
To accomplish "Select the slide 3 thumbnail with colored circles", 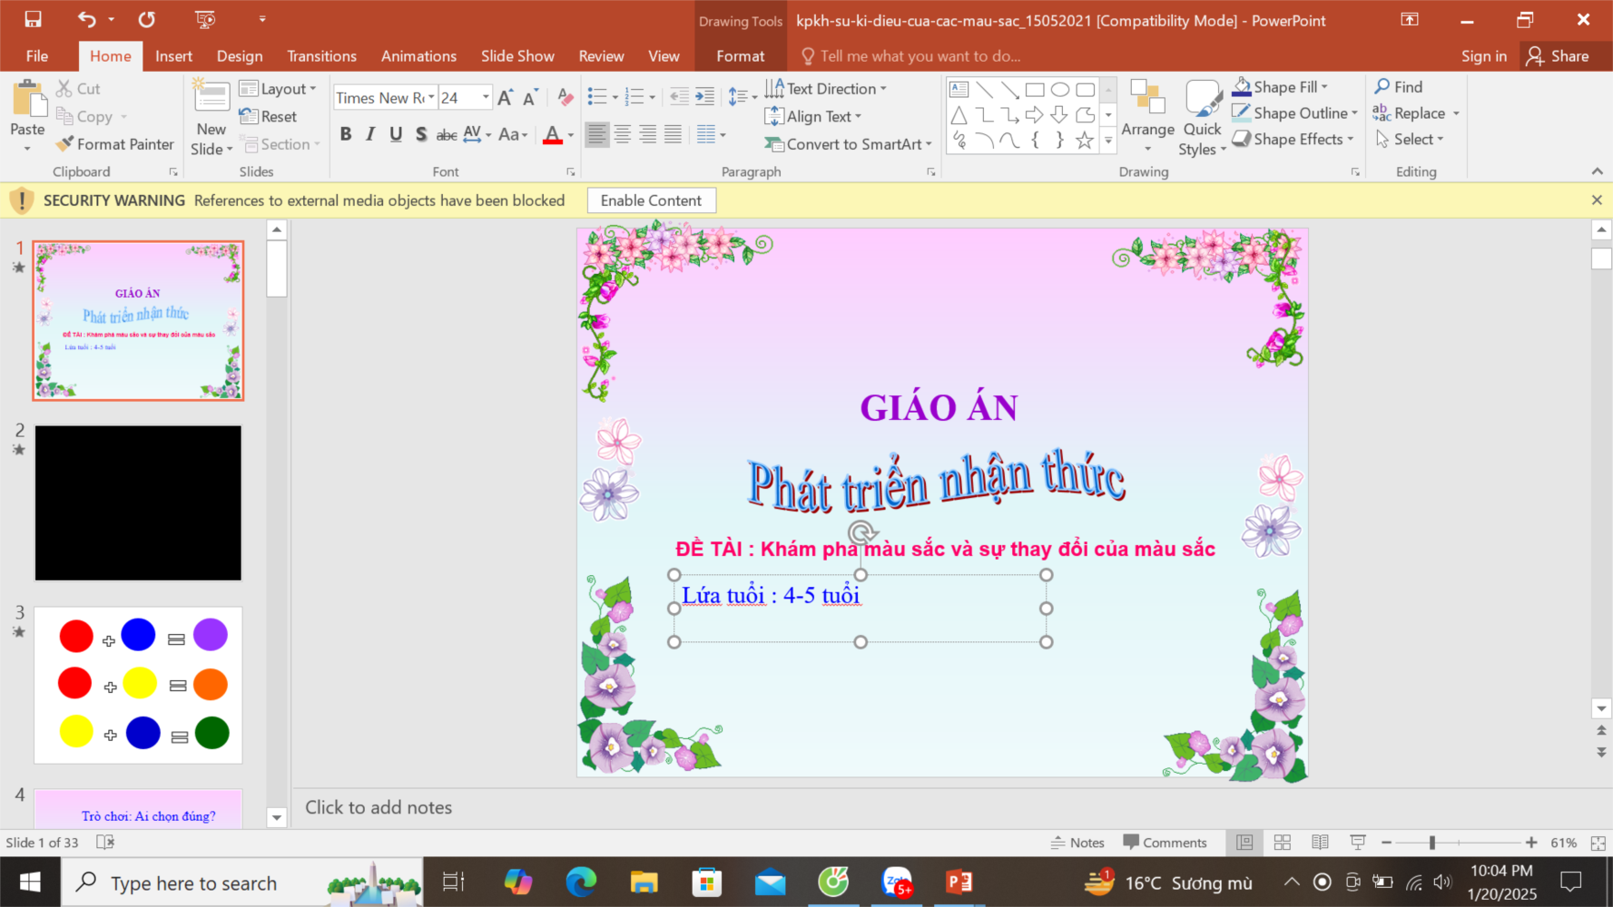I will point(138,685).
